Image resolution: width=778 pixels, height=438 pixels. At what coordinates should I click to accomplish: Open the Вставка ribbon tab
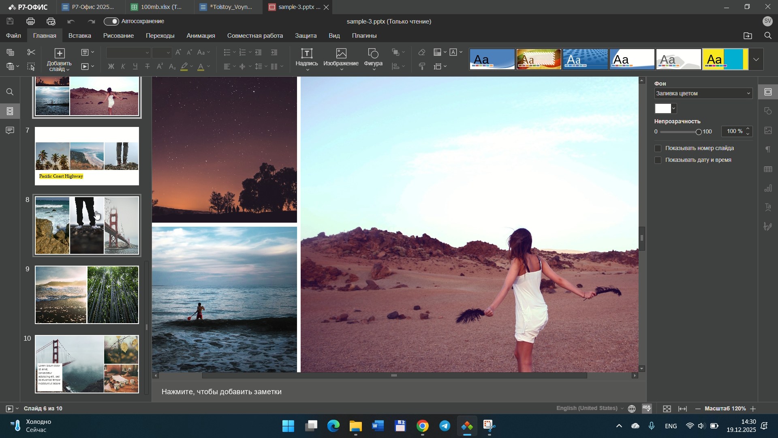coord(80,36)
